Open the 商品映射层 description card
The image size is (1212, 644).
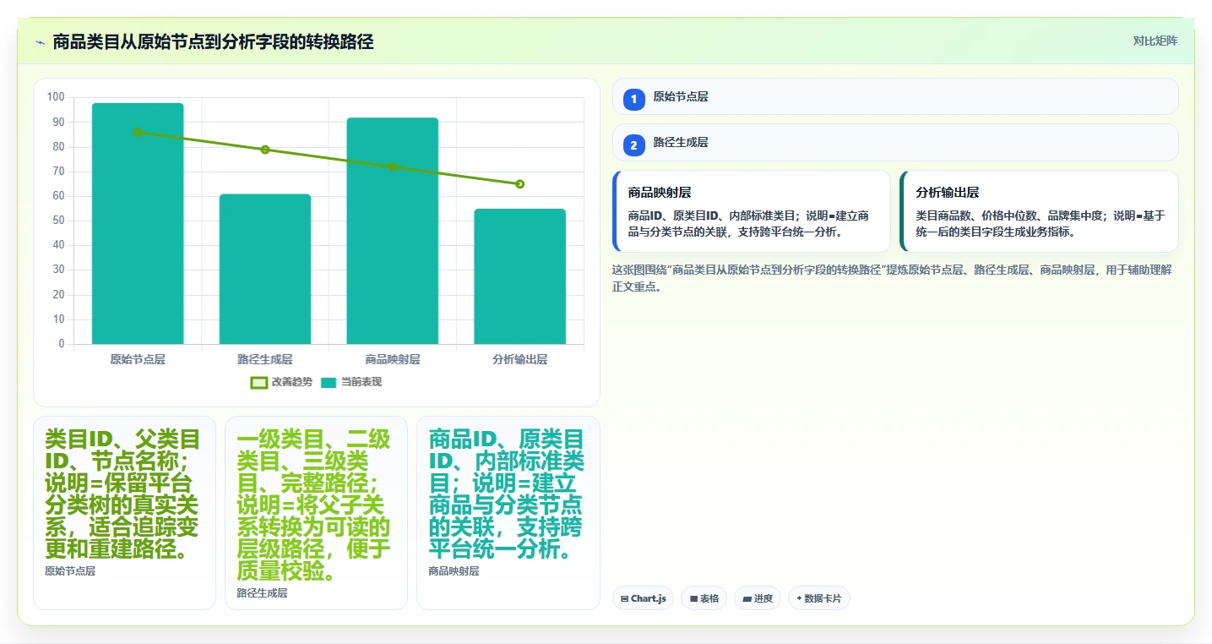pyautogui.click(x=752, y=211)
